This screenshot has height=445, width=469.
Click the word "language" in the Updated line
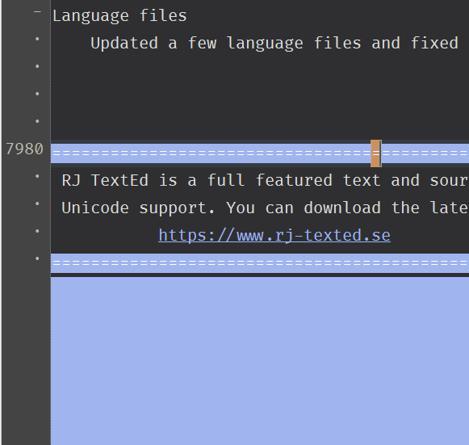pyautogui.click(x=265, y=44)
